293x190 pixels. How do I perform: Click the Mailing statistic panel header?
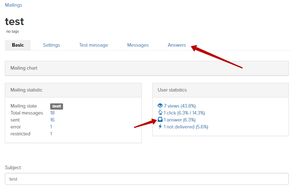coord(73,90)
